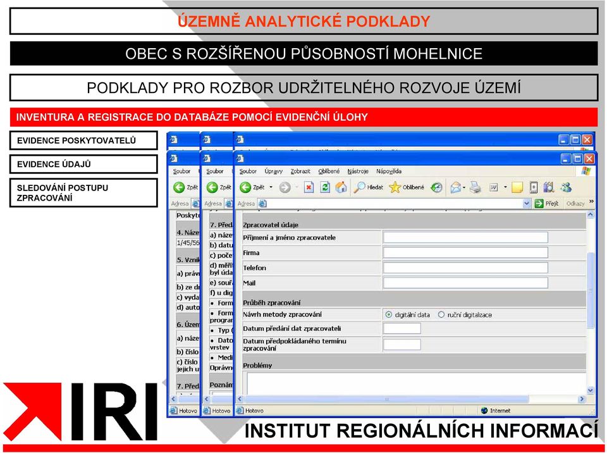Image resolution: width=607 pixels, height=453 pixels.
Task: Click the EVIDENCE ÚDAJŮ button
Action: tap(83, 164)
